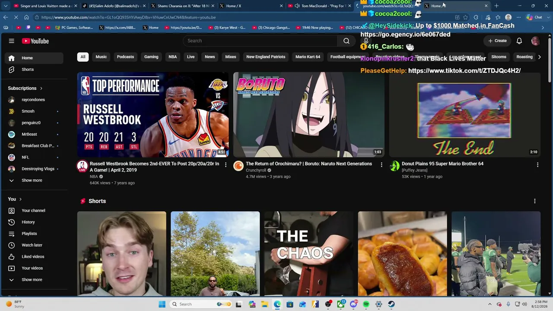Open options menu for Orochimaru Boruto video
Screen dimensions: 553x311
(x=381, y=165)
